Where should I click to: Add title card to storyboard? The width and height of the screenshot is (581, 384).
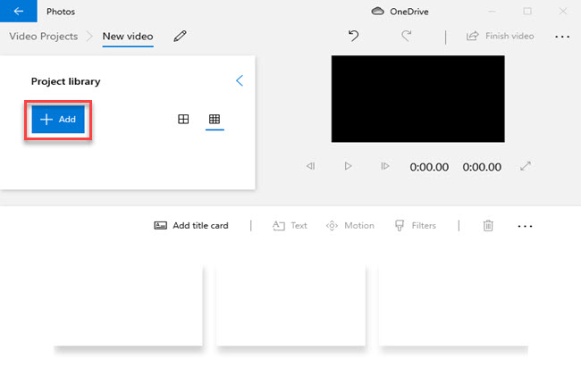pyautogui.click(x=191, y=226)
